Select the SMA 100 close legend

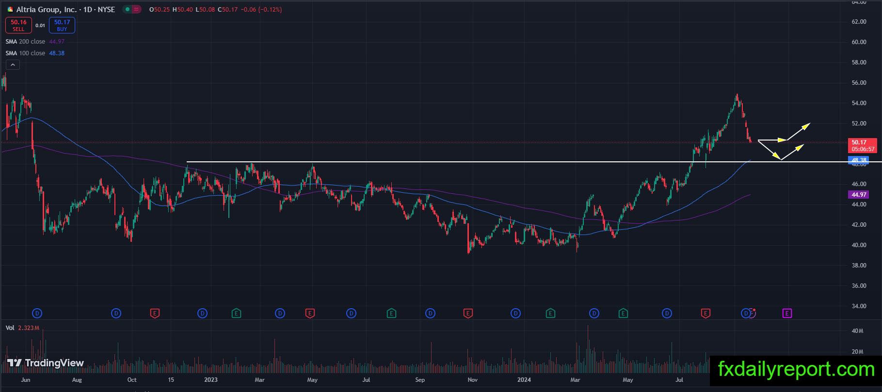pos(35,53)
